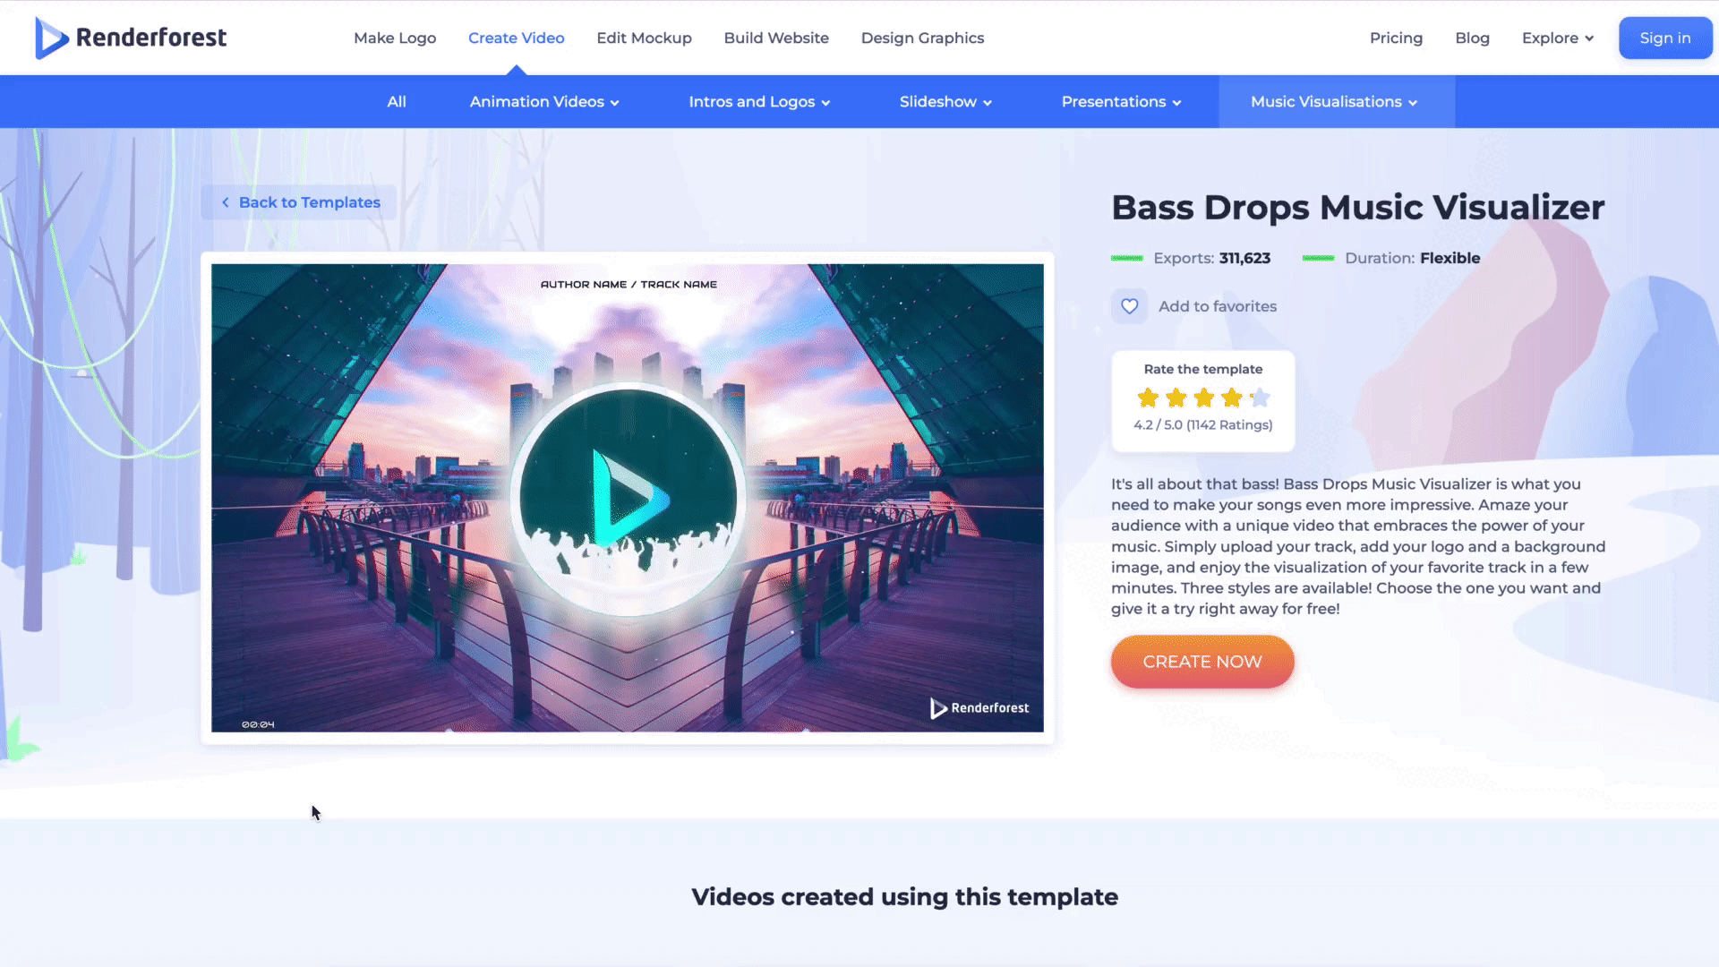Rate template with first star
The height and width of the screenshot is (967, 1719).
point(1148,398)
